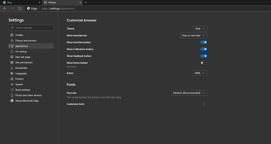Click the Customize browser heading
Screen dimensions: 271x144
[81, 20]
